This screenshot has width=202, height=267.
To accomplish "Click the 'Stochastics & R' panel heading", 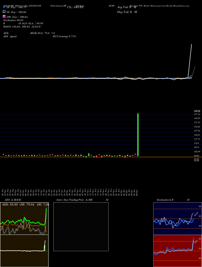I will (165, 200).
